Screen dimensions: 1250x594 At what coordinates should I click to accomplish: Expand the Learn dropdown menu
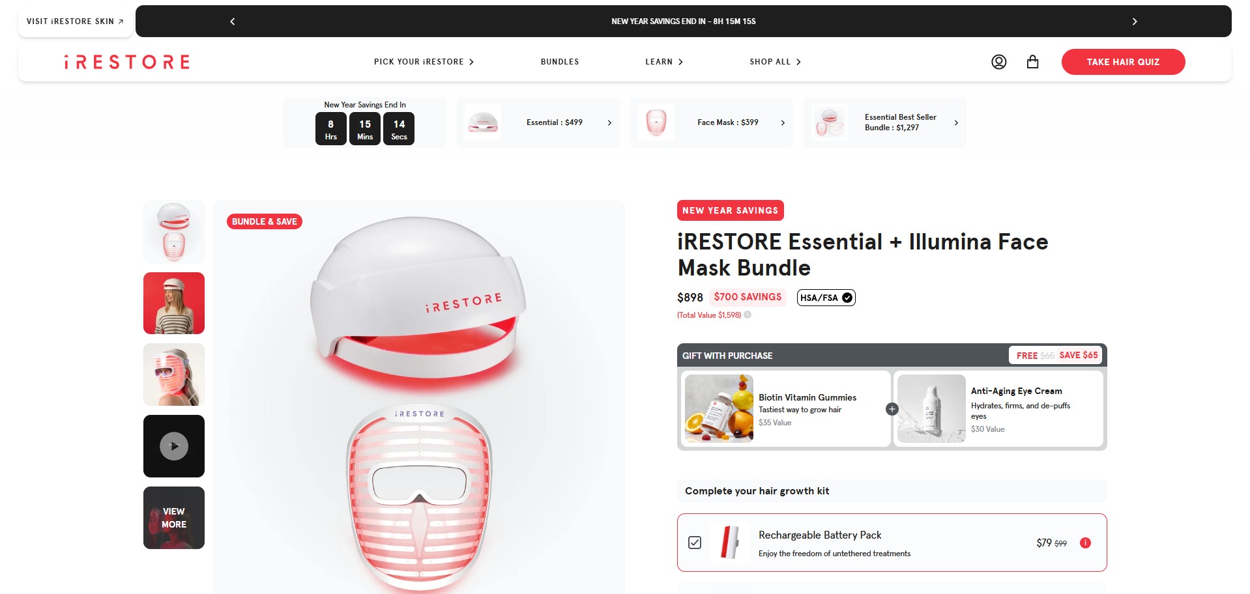[664, 62]
